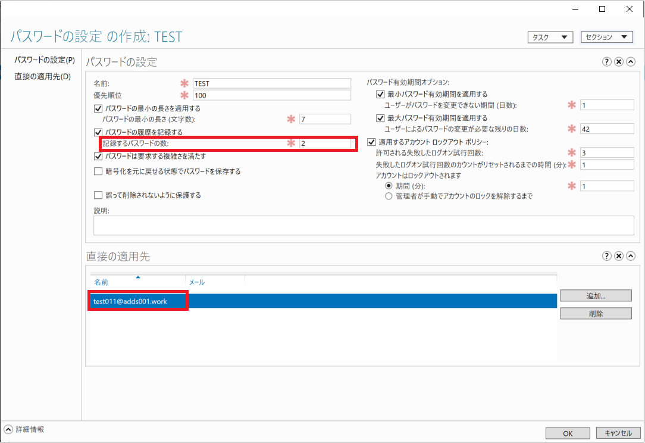Click the 優先順位 field with 100

[x=271, y=95]
